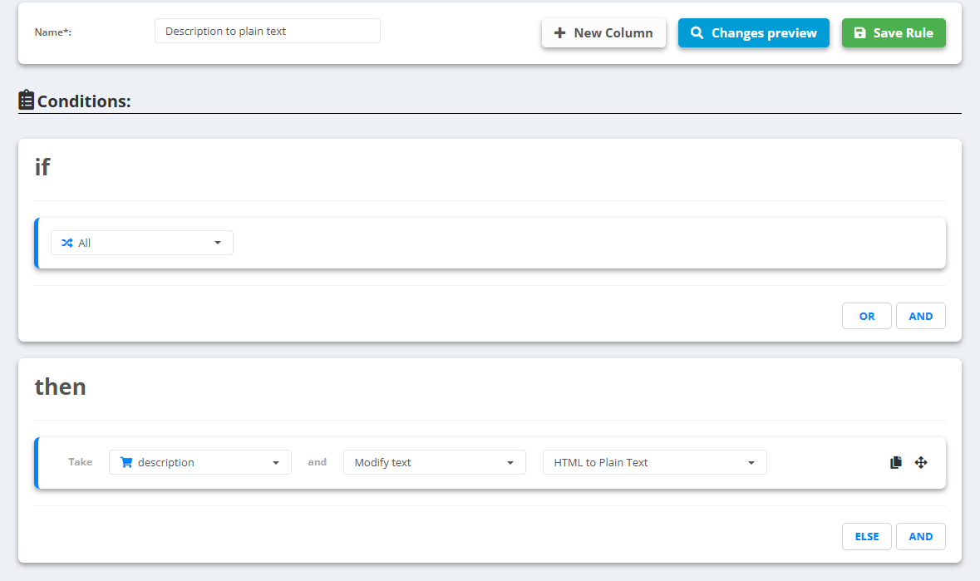This screenshot has height=581, width=980.
Task: Click the Conditions clipboard icon
Action: coord(27,100)
